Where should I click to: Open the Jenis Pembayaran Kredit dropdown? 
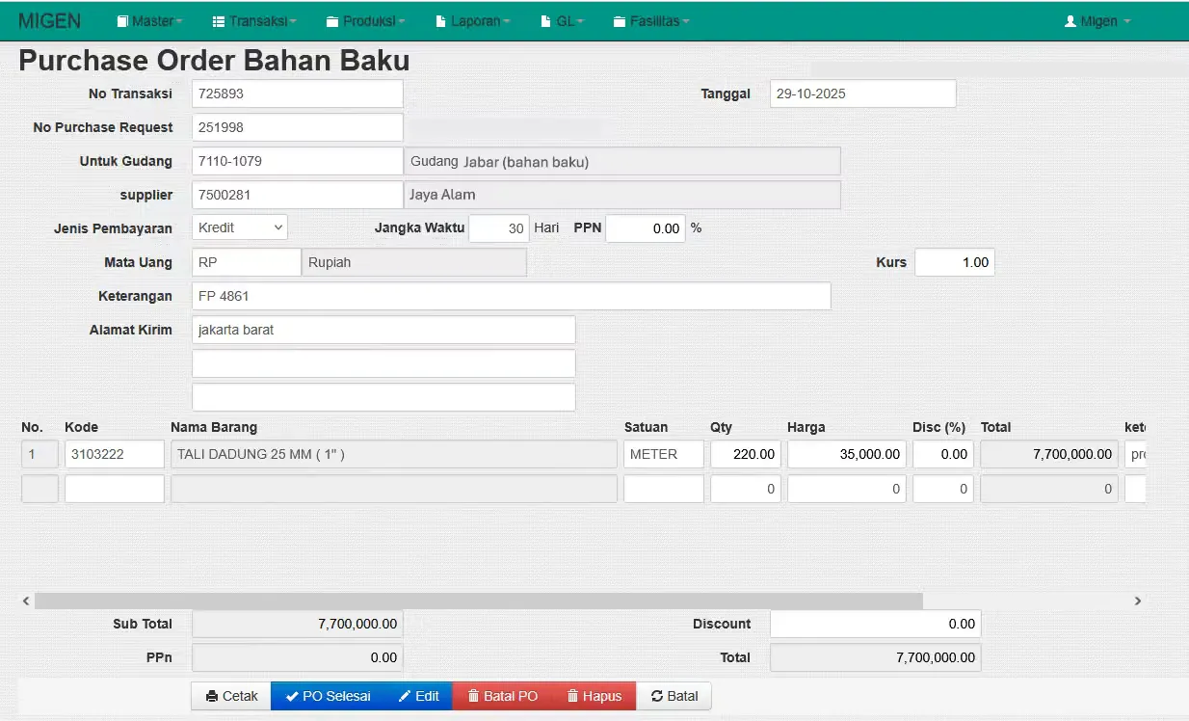(x=240, y=227)
